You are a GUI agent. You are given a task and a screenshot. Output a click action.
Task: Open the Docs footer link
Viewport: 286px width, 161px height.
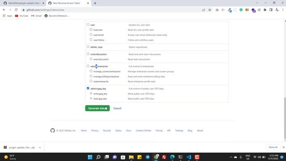pyautogui.click(x=129, y=131)
